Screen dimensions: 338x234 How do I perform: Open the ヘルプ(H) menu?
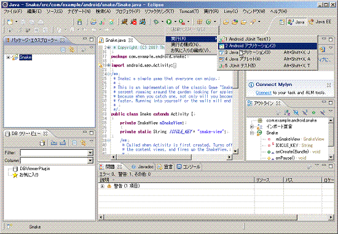click(278, 11)
